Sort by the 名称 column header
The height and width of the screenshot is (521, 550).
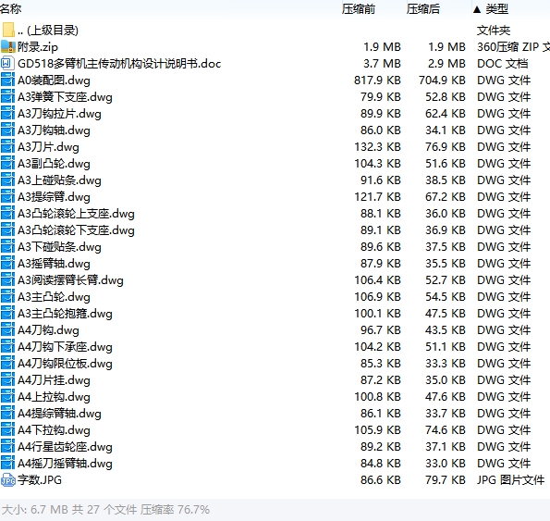coord(10,8)
